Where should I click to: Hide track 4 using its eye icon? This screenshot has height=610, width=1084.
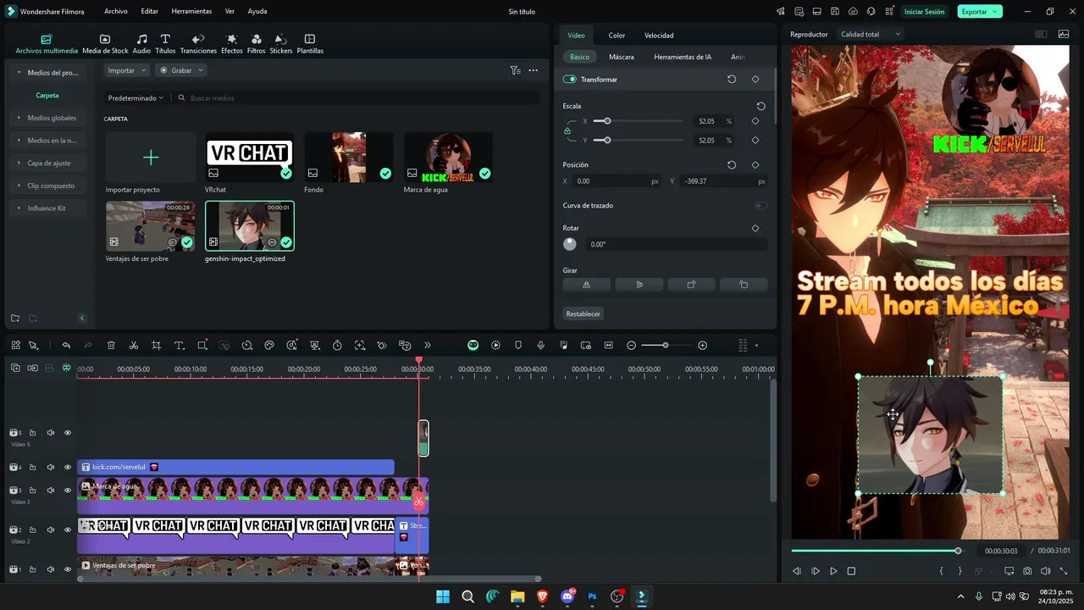coord(68,467)
